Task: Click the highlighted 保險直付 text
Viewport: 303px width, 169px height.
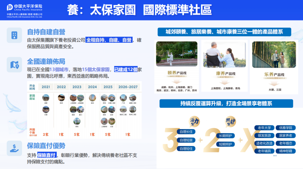Action: pos(47,155)
